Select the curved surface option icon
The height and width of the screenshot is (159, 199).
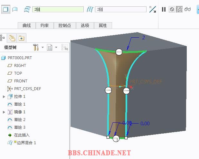tap(15, 9)
